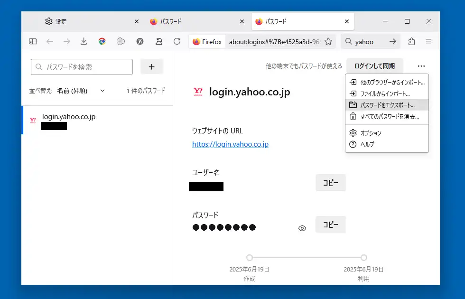Maximize the Firefox window

[407, 21]
